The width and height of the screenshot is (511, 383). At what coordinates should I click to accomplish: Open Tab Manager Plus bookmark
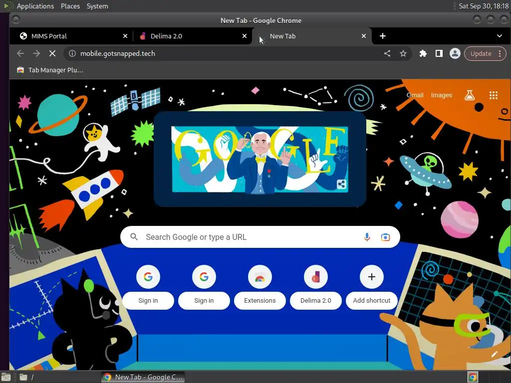tap(50, 70)
